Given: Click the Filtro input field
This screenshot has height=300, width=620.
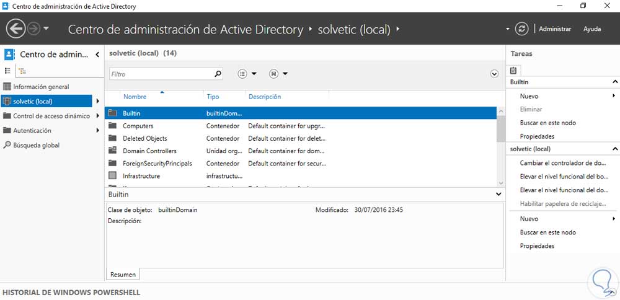Looking at the screenshot, I should click(x=161, y=74).
